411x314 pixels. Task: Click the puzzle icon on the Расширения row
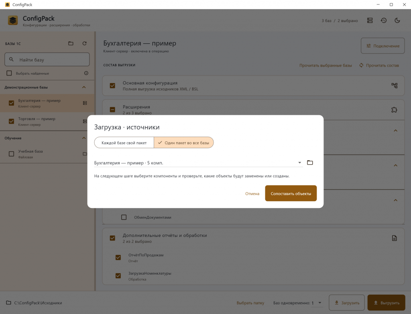[x=394, y=110]
